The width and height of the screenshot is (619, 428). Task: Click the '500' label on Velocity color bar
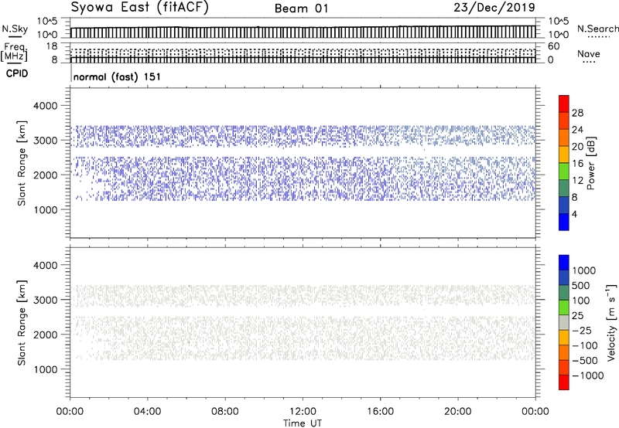coord(581,285)
